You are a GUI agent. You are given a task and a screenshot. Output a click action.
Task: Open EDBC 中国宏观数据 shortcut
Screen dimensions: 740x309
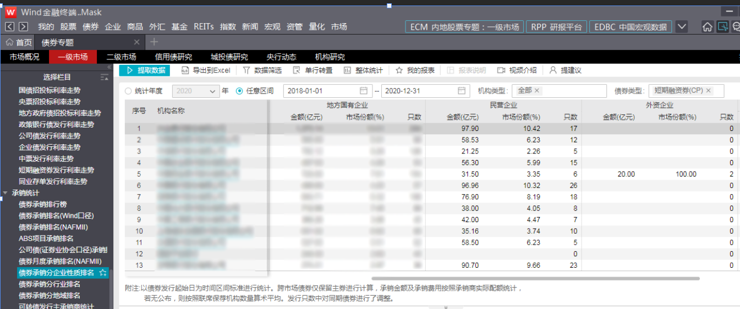tap(631, 26)
